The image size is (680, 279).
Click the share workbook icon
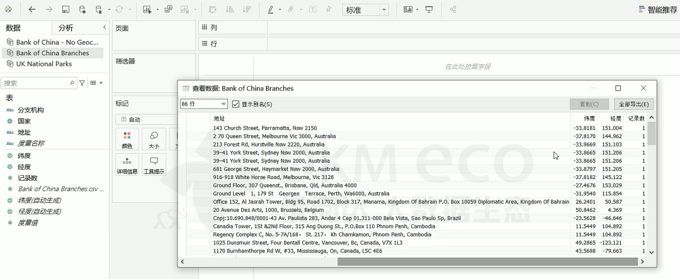click(453, 9)
